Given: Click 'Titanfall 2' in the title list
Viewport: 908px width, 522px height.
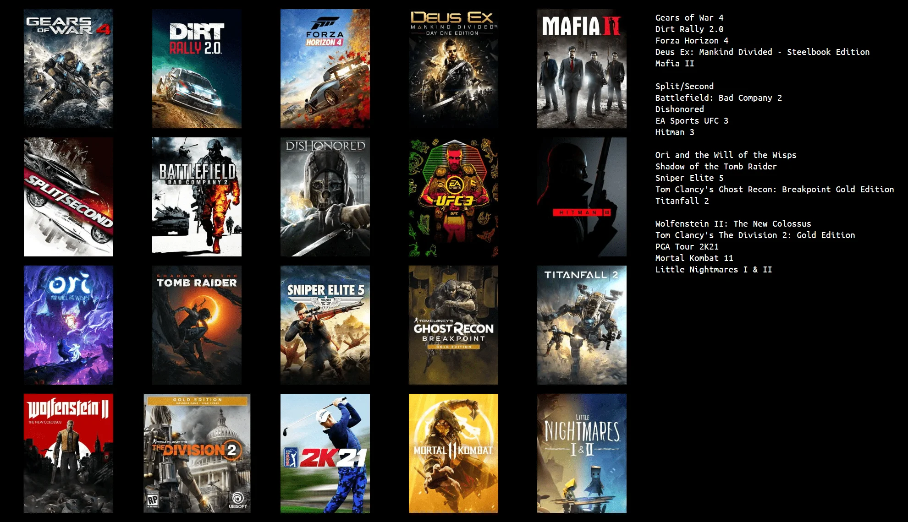Looking at the screenshot, I should (x=682, y=201).
